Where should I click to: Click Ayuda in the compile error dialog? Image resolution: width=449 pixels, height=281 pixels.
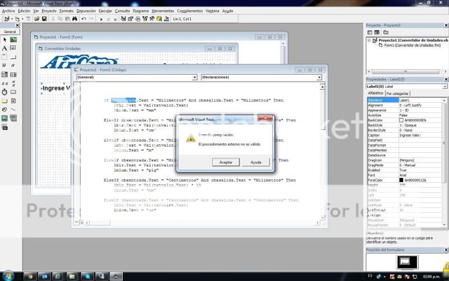(x=256, y=162)
